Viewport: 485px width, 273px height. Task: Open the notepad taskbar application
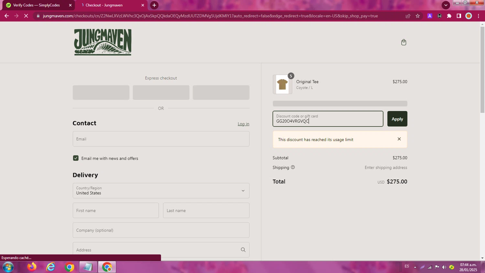(88, 267)
